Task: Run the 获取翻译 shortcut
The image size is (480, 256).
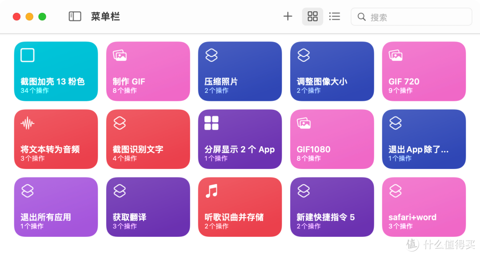Action: (x=148, y=207)
